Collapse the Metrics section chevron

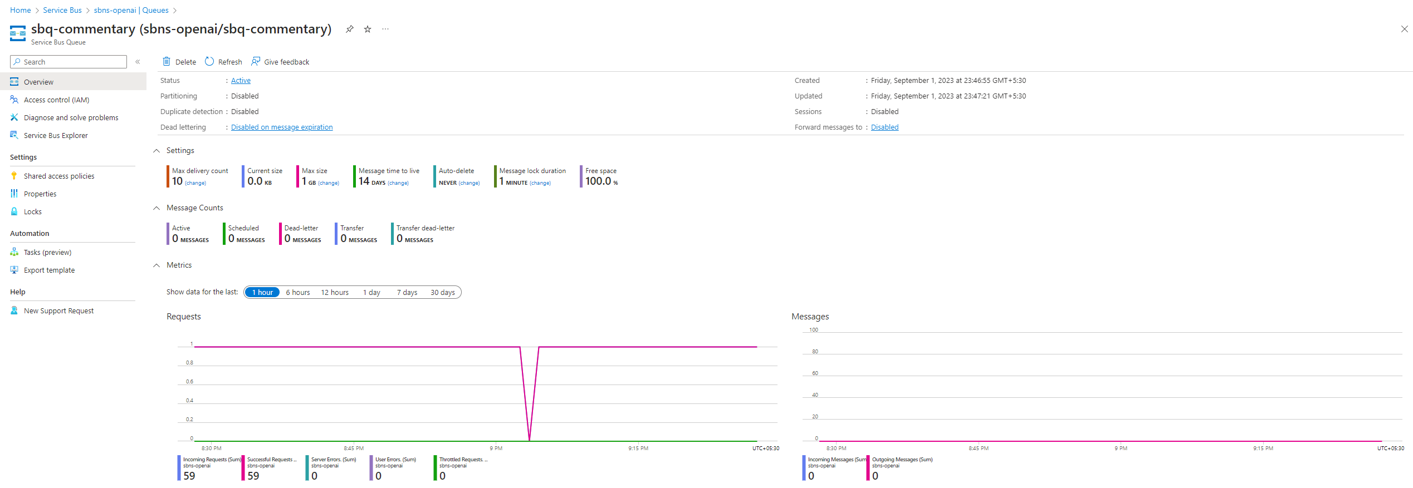157,265
